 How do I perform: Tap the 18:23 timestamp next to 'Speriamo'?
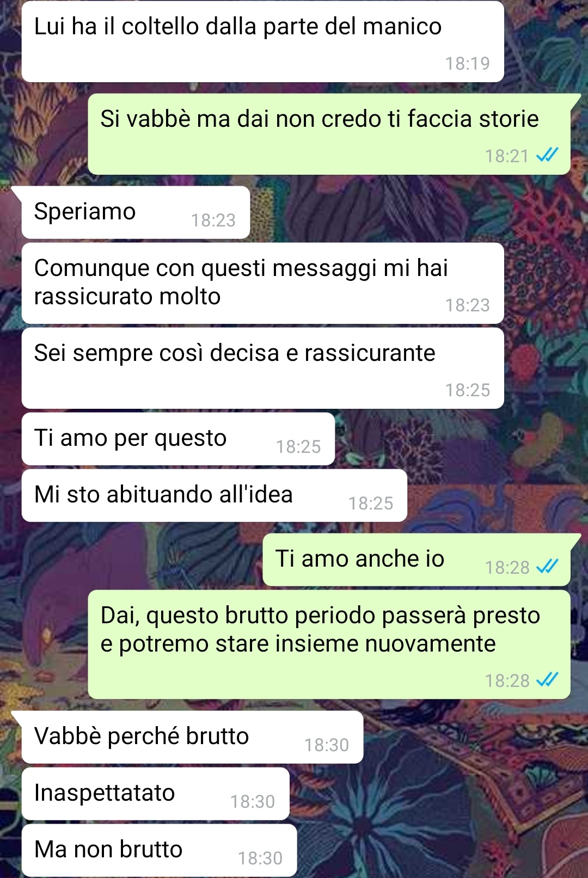click(x=213, y=220)
